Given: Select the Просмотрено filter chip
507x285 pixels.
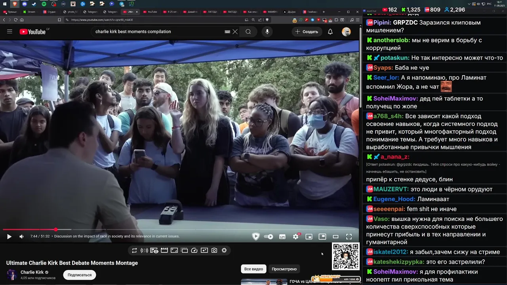Looking at the screenshot, I should click(x=284, y=269).
